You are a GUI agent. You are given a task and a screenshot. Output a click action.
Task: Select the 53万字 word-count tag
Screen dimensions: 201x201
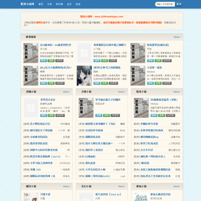[x=167, y=61]
